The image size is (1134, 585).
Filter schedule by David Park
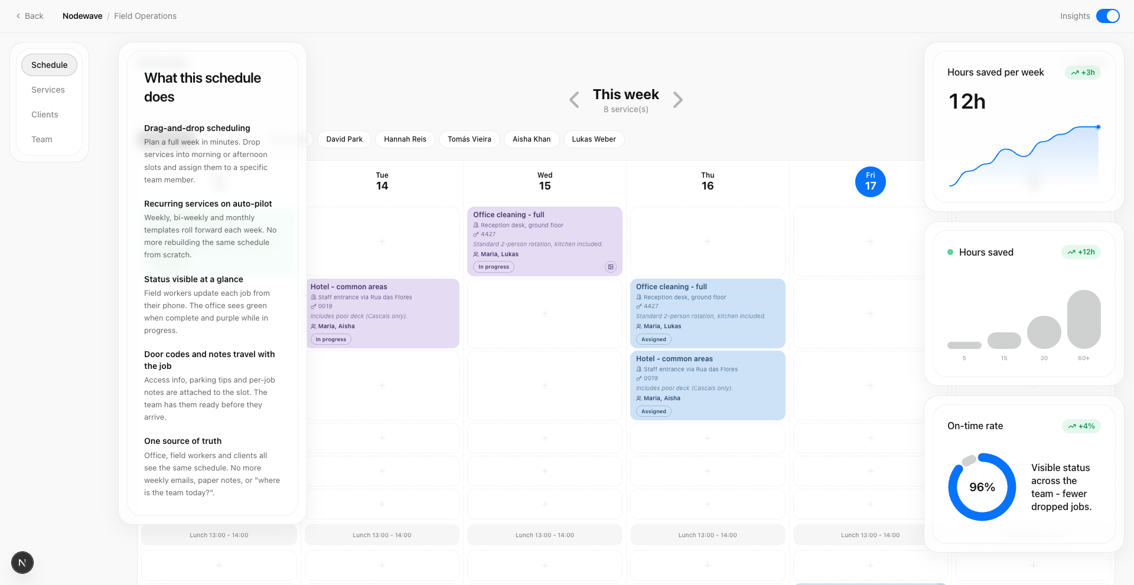tap(344, 139)
